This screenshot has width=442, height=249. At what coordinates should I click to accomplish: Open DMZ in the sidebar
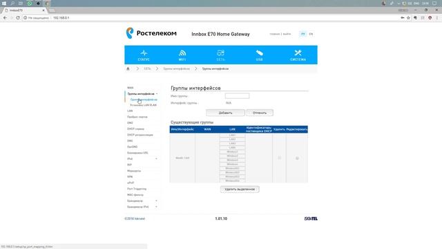[x=130, y=123]
